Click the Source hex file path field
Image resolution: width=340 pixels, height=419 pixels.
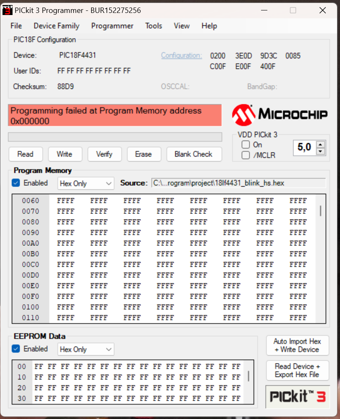click(239, 183)
